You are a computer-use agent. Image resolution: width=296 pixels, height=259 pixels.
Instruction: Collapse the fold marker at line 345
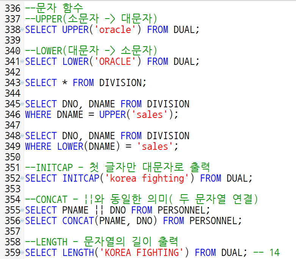(x=22, y=104)
